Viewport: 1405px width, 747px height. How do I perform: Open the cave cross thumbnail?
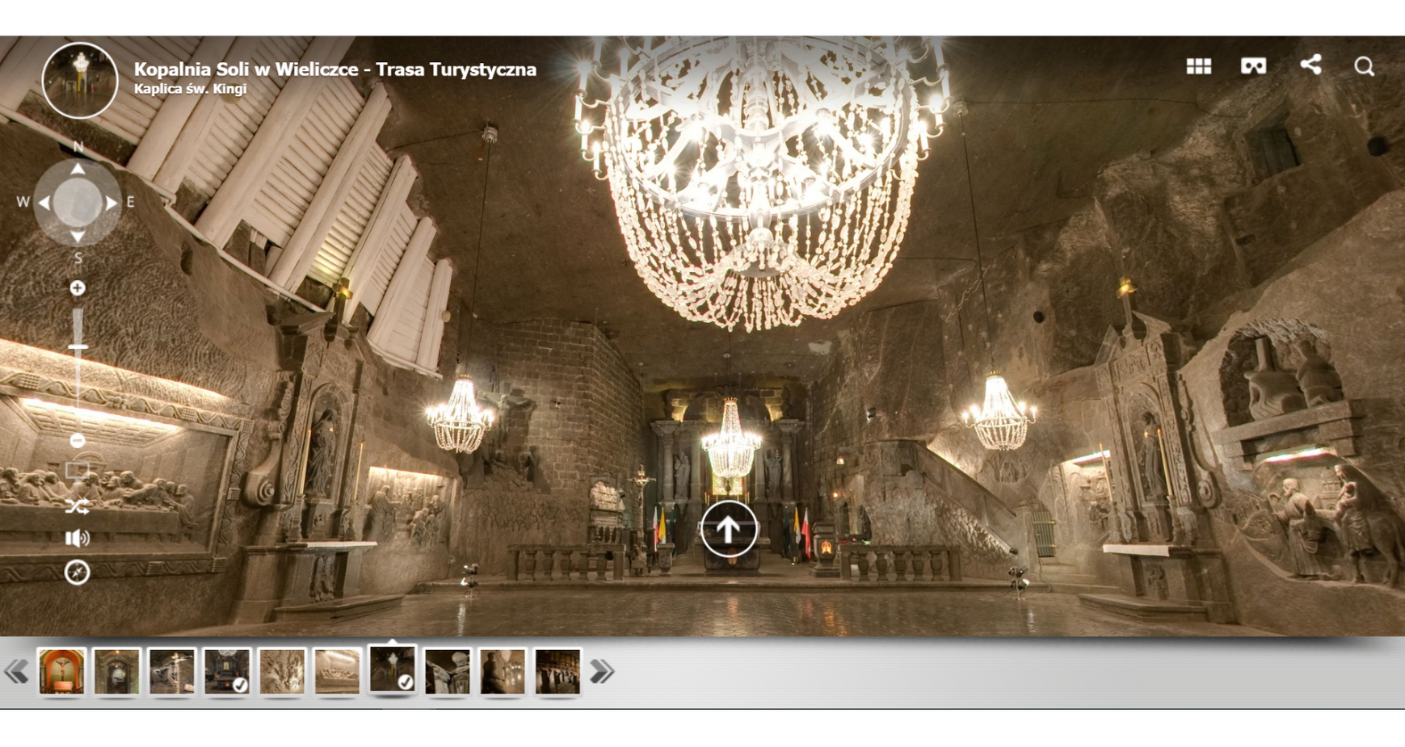point(171,671)
